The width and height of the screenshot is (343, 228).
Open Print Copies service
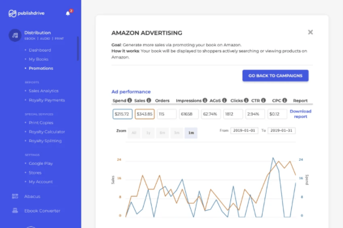click(x=41, y=123)
